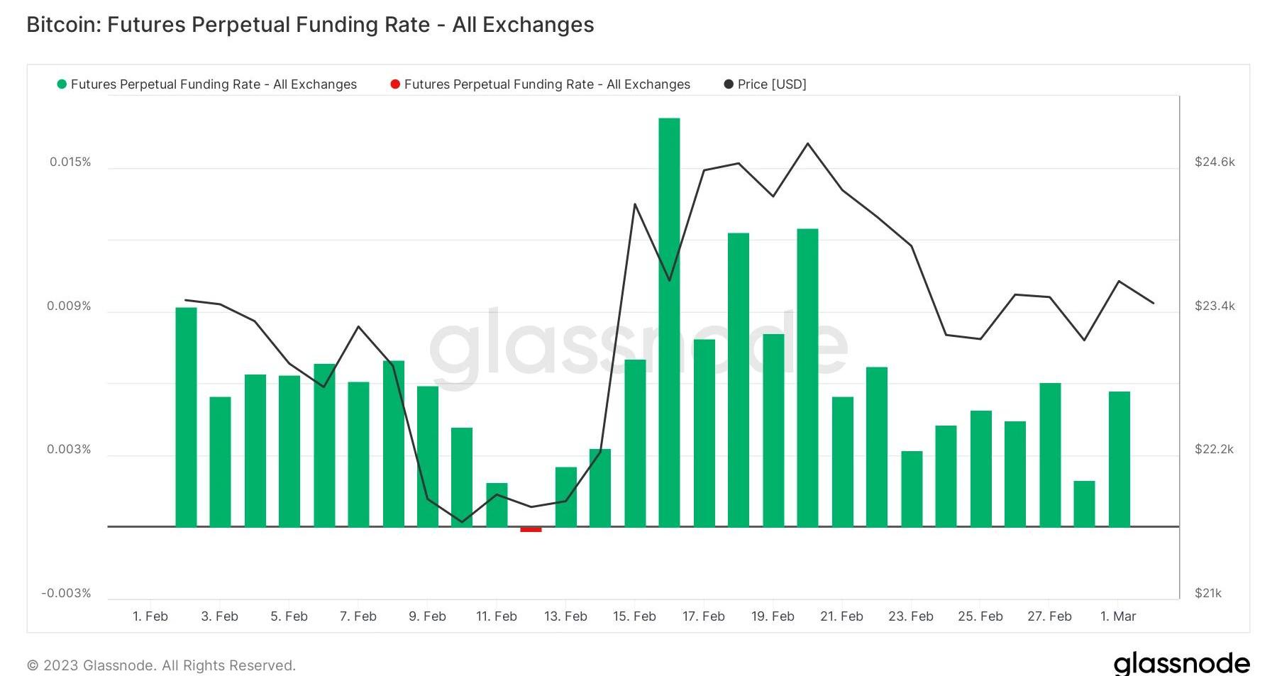Click the -0.003% left axis label
Viewport: 1277px width, 676px height.
(66, 593)
